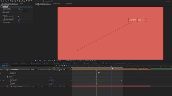Toggle the motion blur icon in timeline header
This screenshot has height=96, width=172.
[66, 66]
